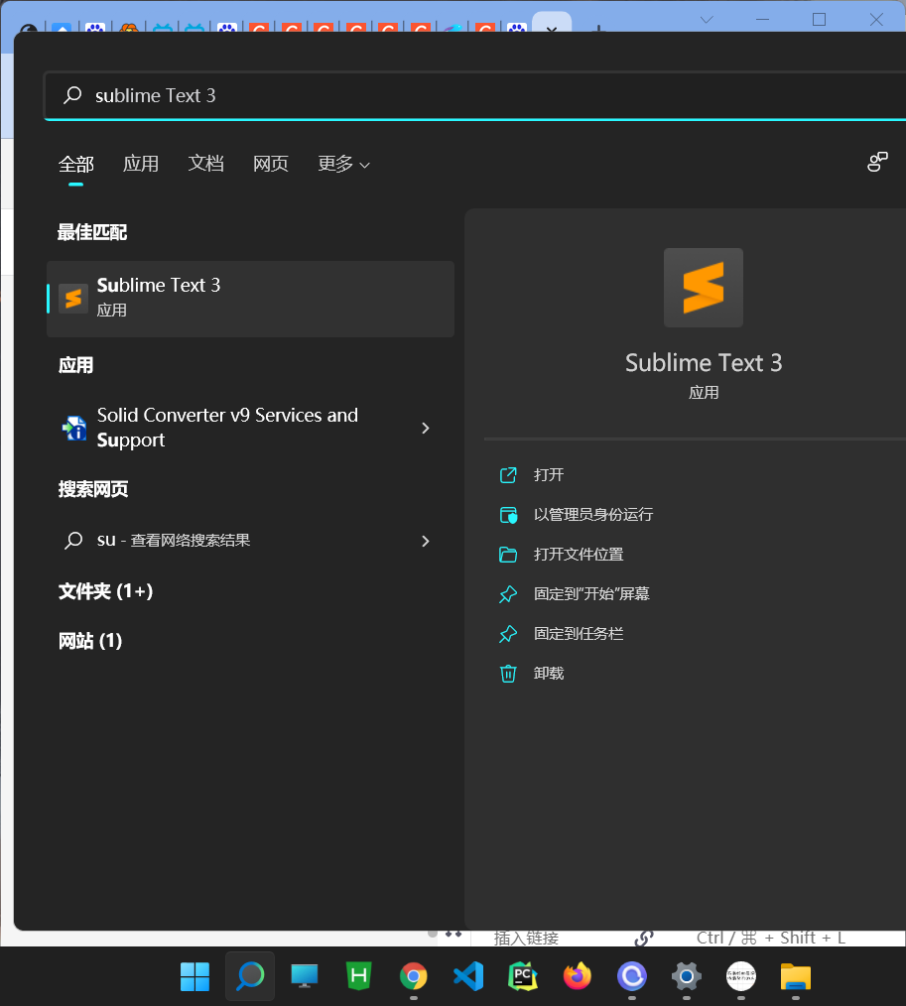Expand the 网站 (1) results group
The width and height of the screenshot is (906, 1006).
90,641
